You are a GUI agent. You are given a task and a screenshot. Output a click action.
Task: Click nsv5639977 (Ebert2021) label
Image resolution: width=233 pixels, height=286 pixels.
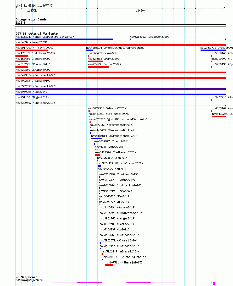[x=111, y=141]
